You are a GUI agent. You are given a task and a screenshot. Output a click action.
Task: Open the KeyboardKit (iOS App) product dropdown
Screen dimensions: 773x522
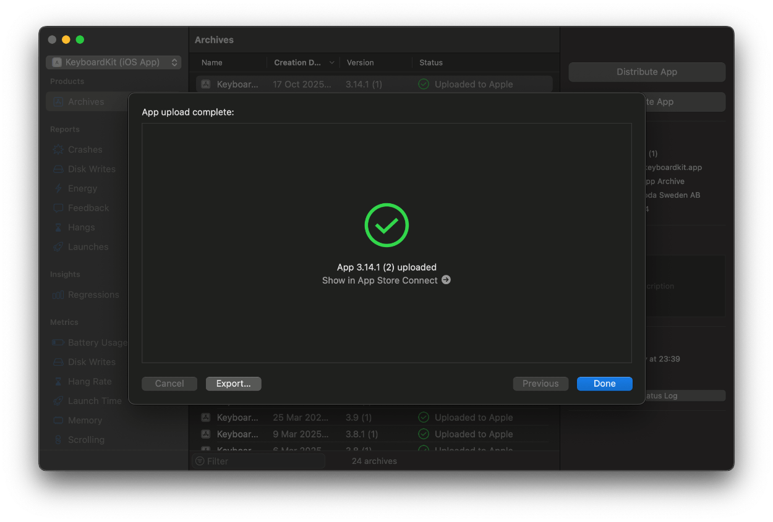(114, 62)
